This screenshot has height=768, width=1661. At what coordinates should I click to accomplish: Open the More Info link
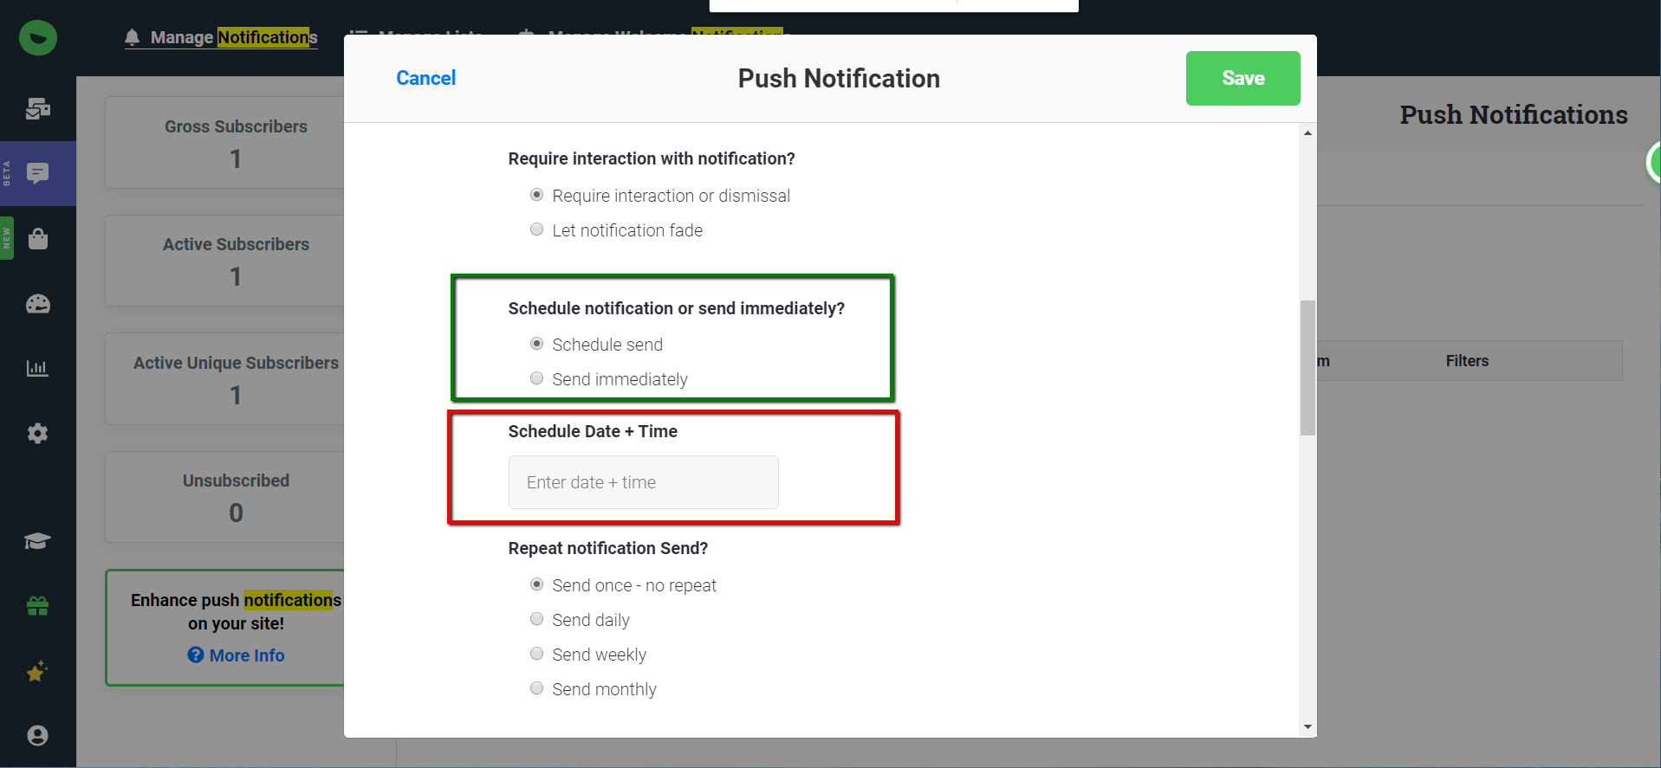click(x=247, y=655)
